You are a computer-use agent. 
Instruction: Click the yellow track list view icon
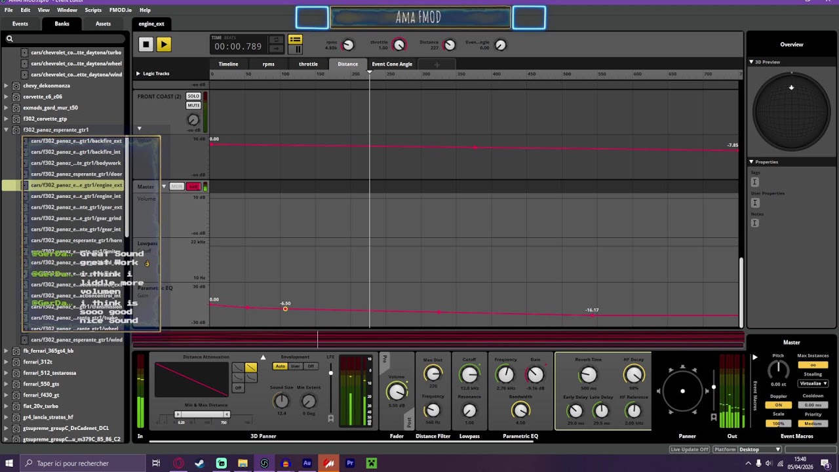(x=295, y=40)
